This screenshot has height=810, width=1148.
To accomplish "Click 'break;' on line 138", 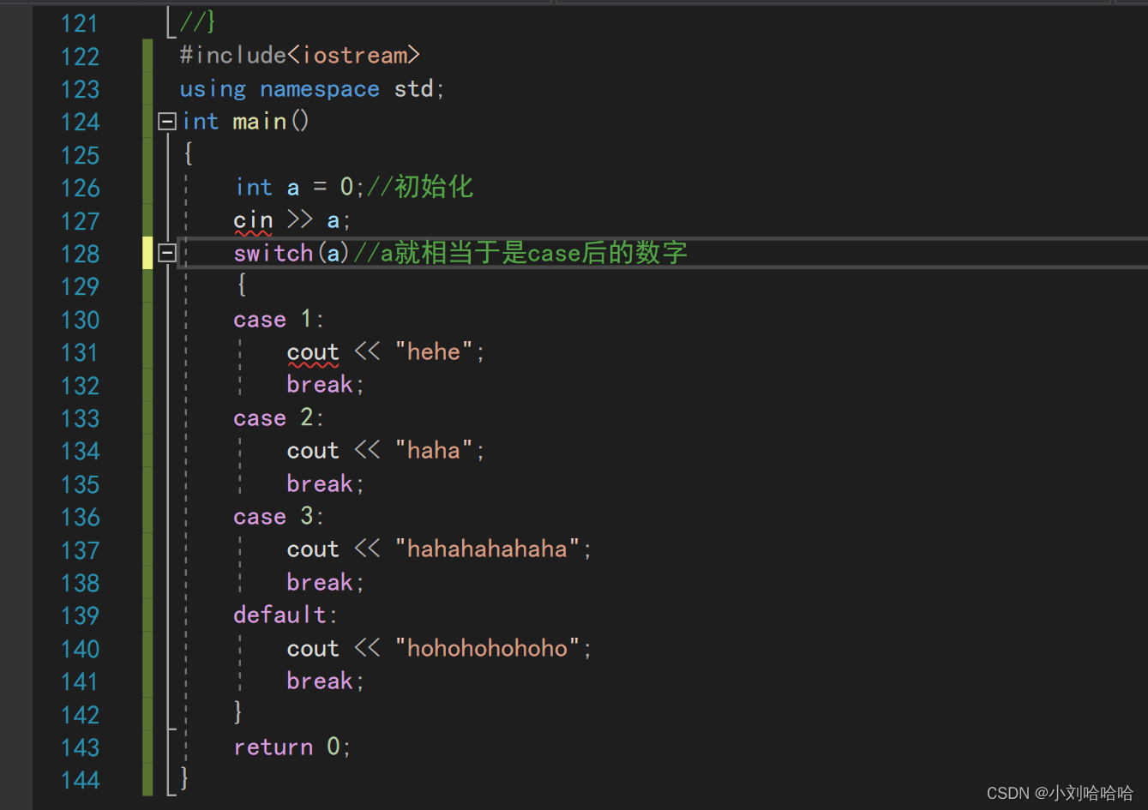I will click(326, 582).
